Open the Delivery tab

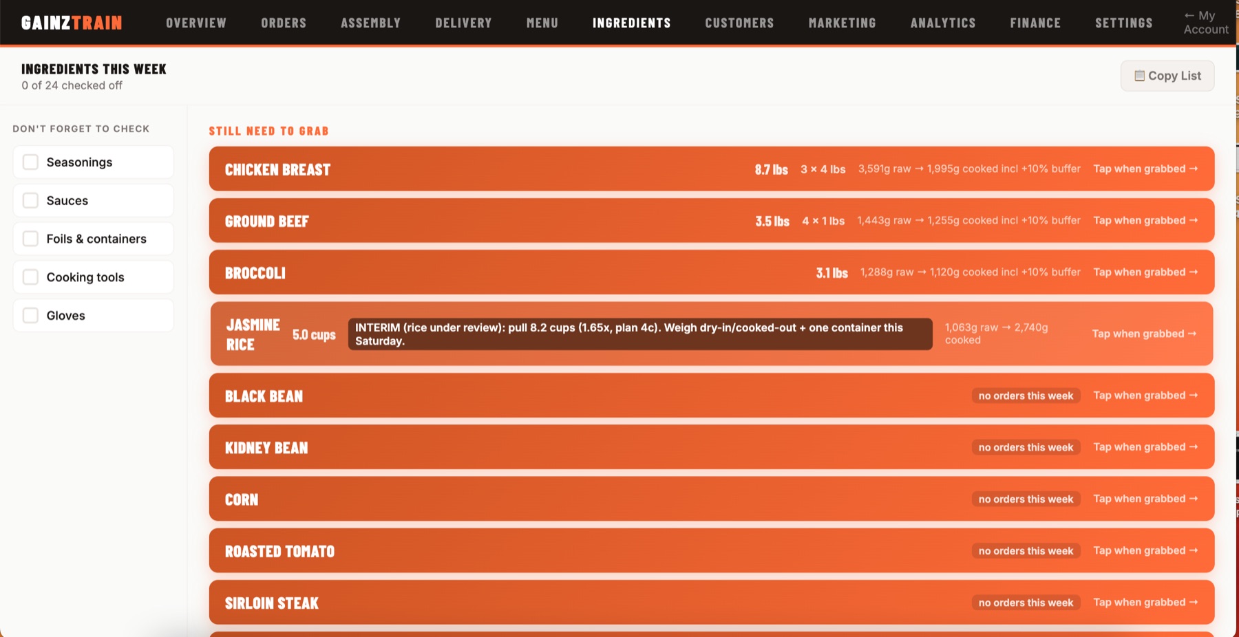[463, 23]
